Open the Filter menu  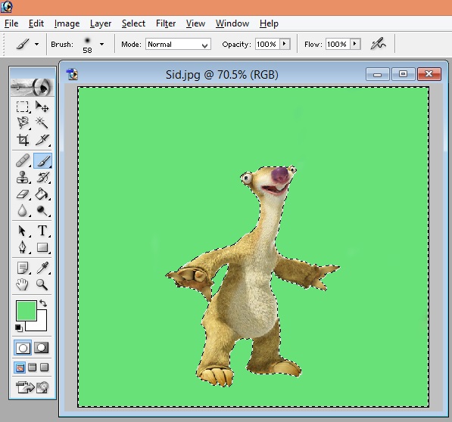pos(166,23)
